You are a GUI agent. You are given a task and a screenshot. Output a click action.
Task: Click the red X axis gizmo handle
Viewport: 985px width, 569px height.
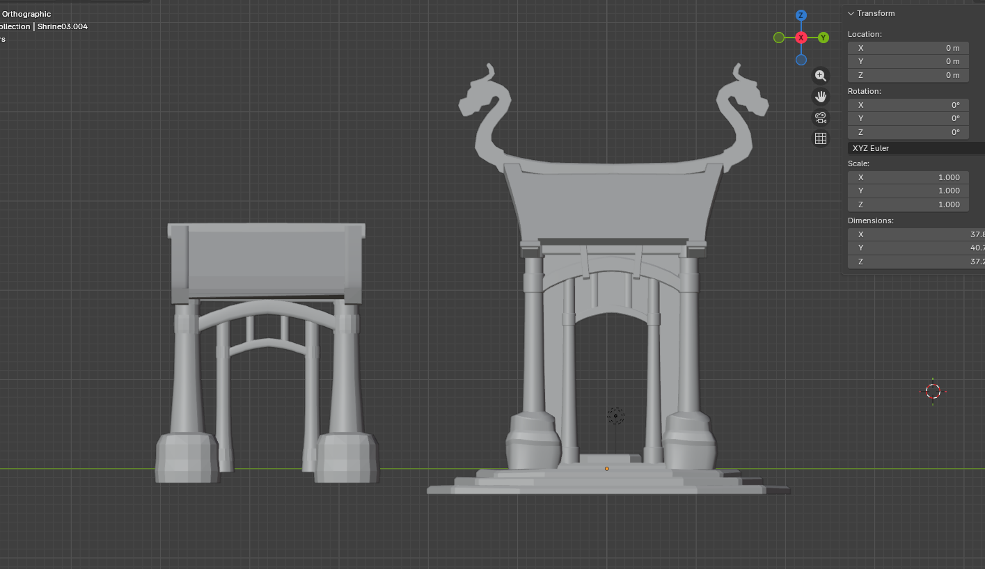click(801, 38)
